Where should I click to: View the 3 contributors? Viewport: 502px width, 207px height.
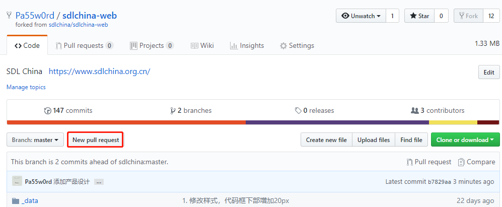tap(438, 110)
